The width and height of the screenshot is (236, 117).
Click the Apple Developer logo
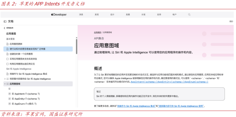pyautogui.click(x=59, y=15)
